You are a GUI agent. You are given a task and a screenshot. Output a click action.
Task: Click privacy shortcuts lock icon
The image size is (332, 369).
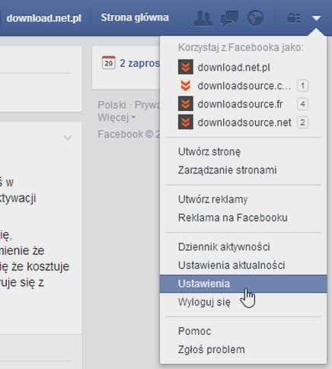coord(294,18)
